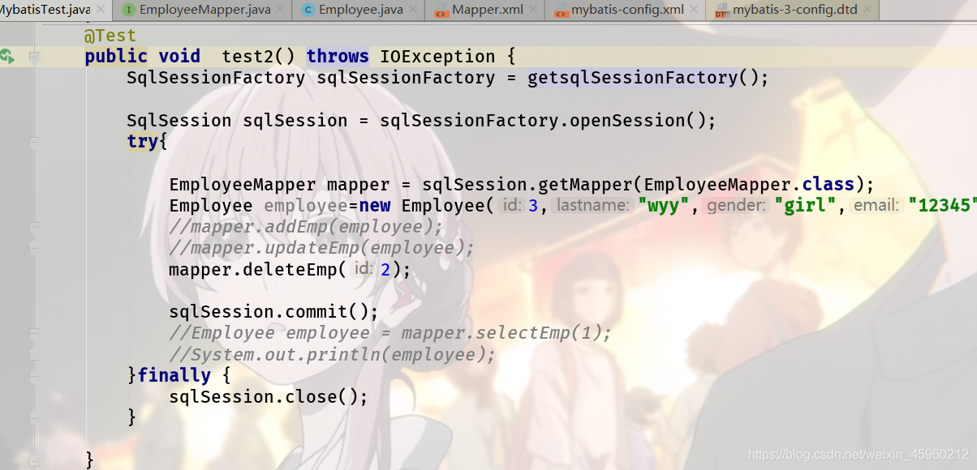
Task: Click the mybatis-3-config.dtd file type icon
Action: (721, 11)
